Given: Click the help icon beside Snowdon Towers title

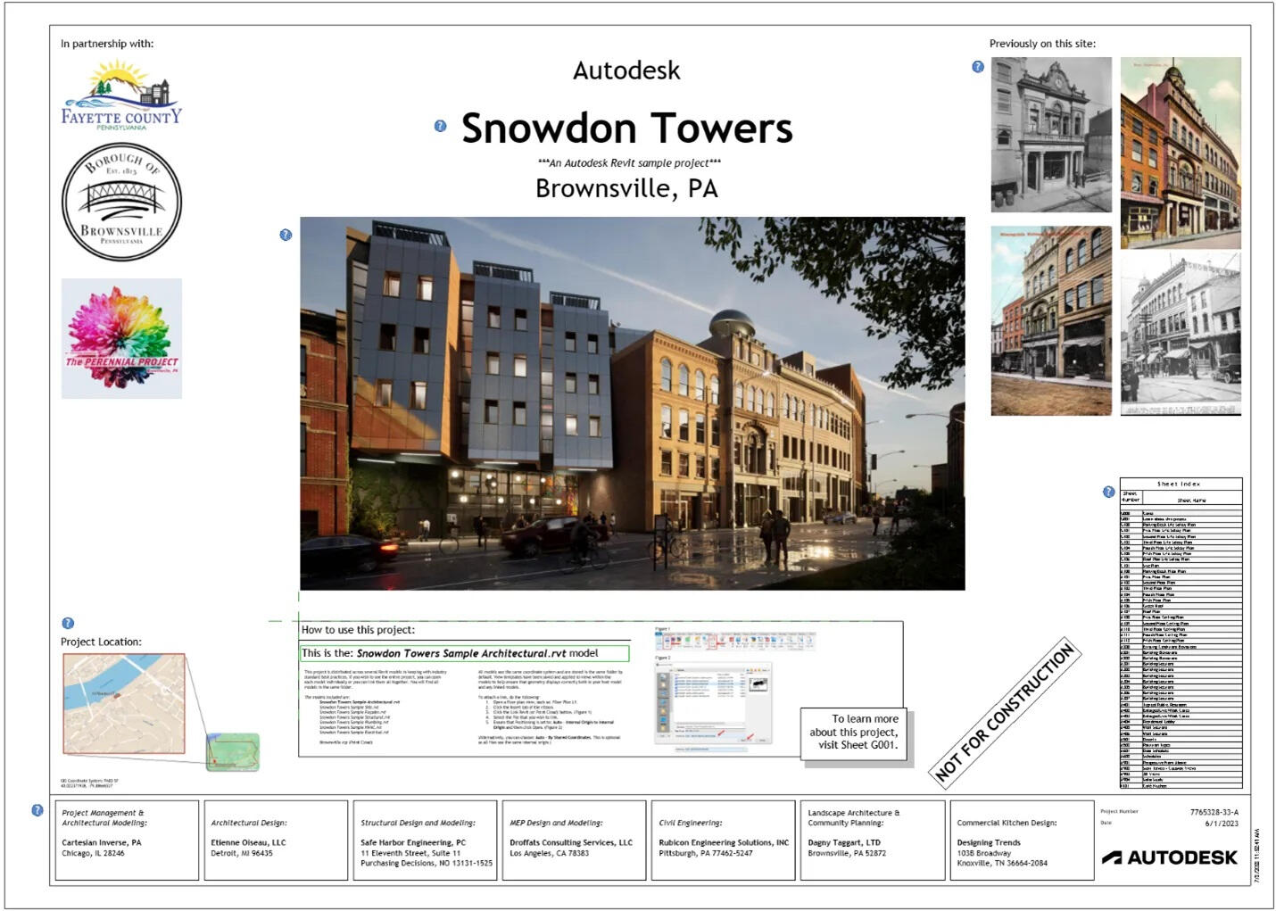Looking at the screenshot, I should point(440,126).
